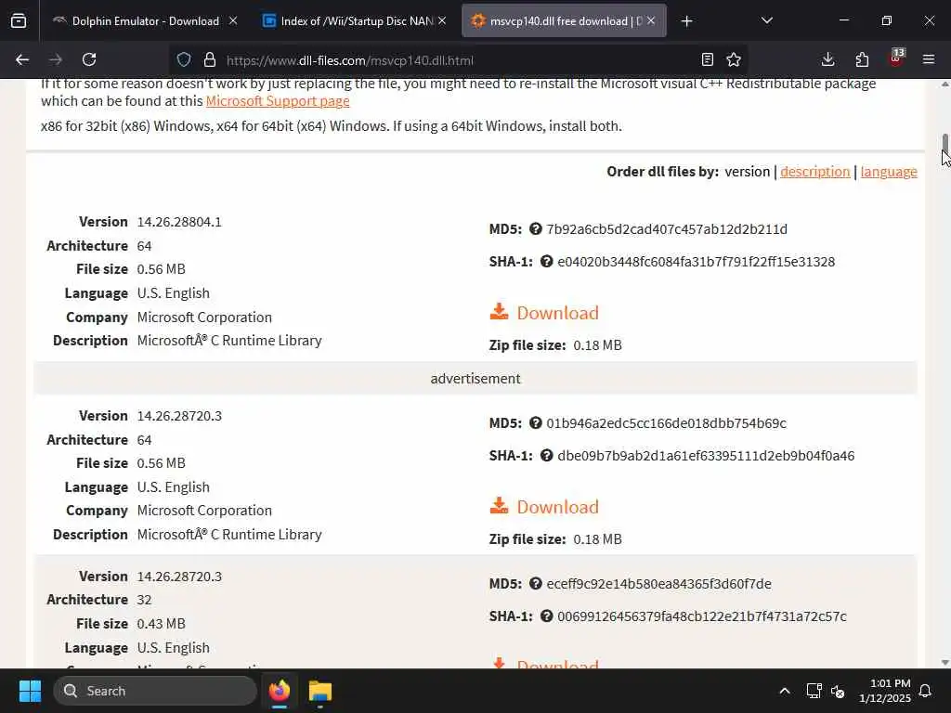Show hidden system tray icons chevron

pyautogui.click(x=784, y=691)
